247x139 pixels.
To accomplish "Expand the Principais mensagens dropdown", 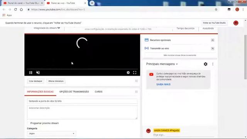I will 162,64.
